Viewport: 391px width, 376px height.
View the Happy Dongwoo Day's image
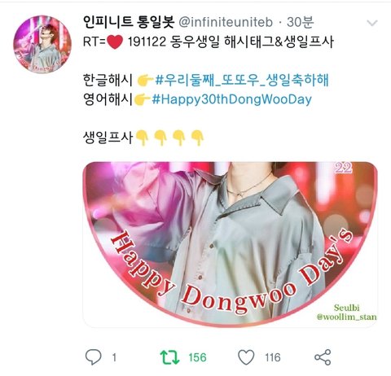coord(230,244)
